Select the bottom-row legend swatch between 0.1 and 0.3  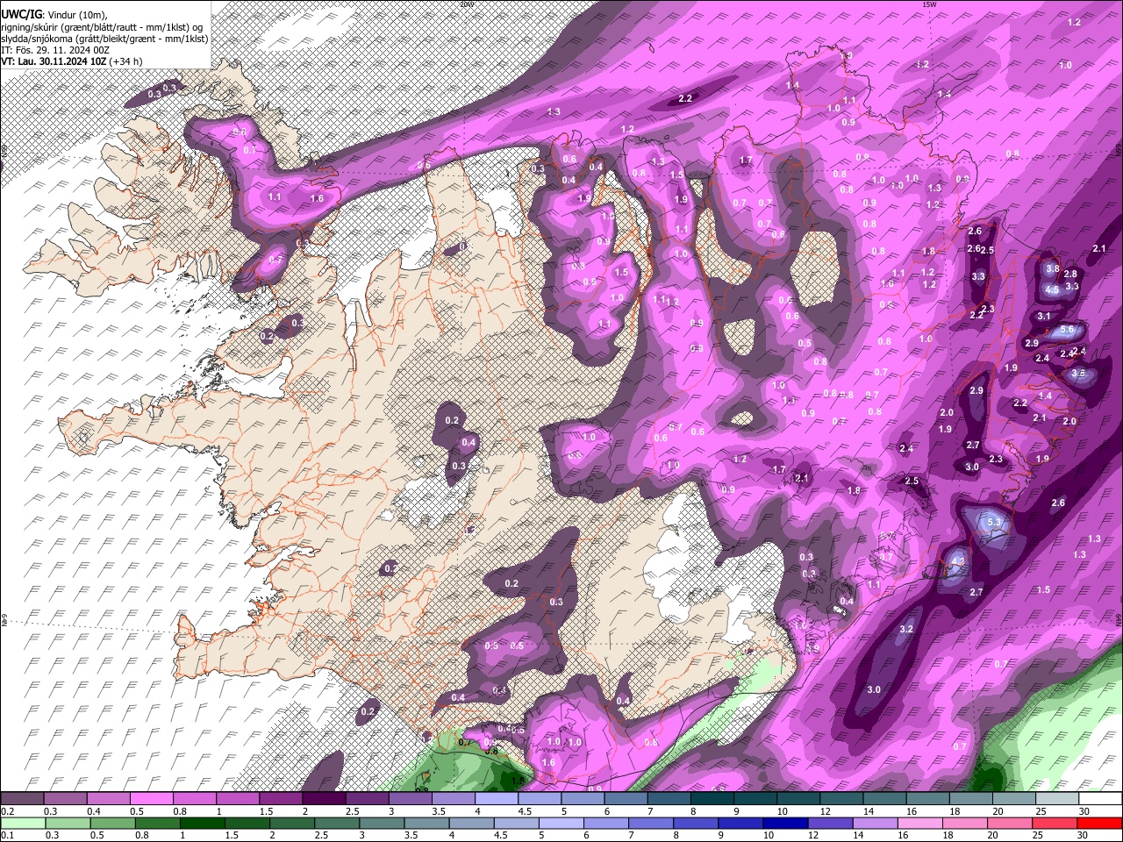[x=22, y=823]
